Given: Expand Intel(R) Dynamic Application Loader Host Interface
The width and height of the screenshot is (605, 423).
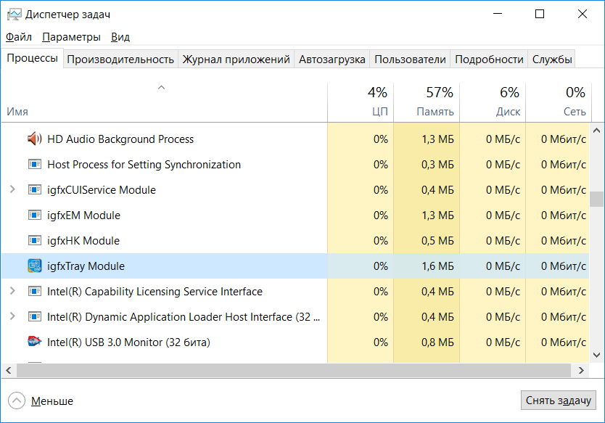Looking at the screenshot, I should (12, 317).
